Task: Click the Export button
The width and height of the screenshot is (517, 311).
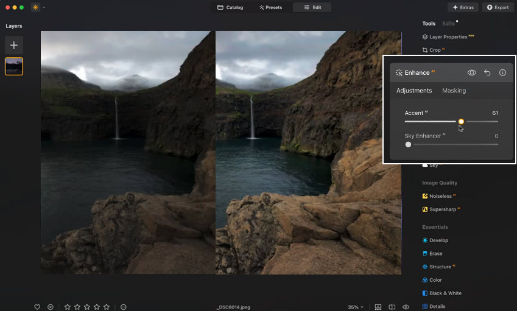Action: [498, 7]
